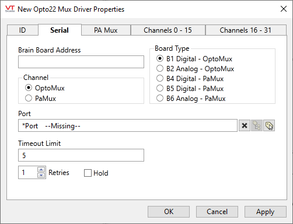Open the PA Mux tab
Screen dimensions: 293x224
click(106, 30)
